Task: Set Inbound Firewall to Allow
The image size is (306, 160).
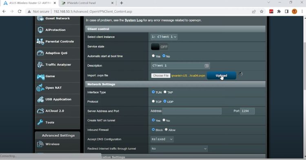Action: pos(166,129)
